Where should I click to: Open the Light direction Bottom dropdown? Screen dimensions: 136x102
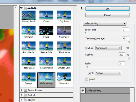point(108,73)
